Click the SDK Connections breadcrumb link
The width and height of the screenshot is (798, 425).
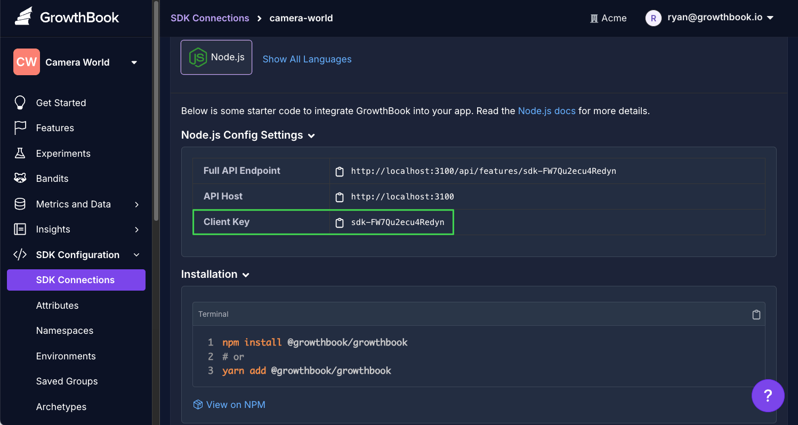click(x=209, y=18)
